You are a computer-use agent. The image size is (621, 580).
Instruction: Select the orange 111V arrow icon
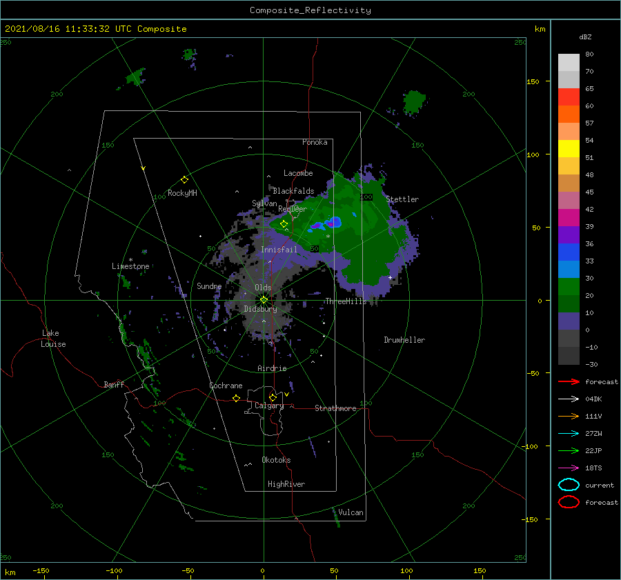click(x=569, y=416)
